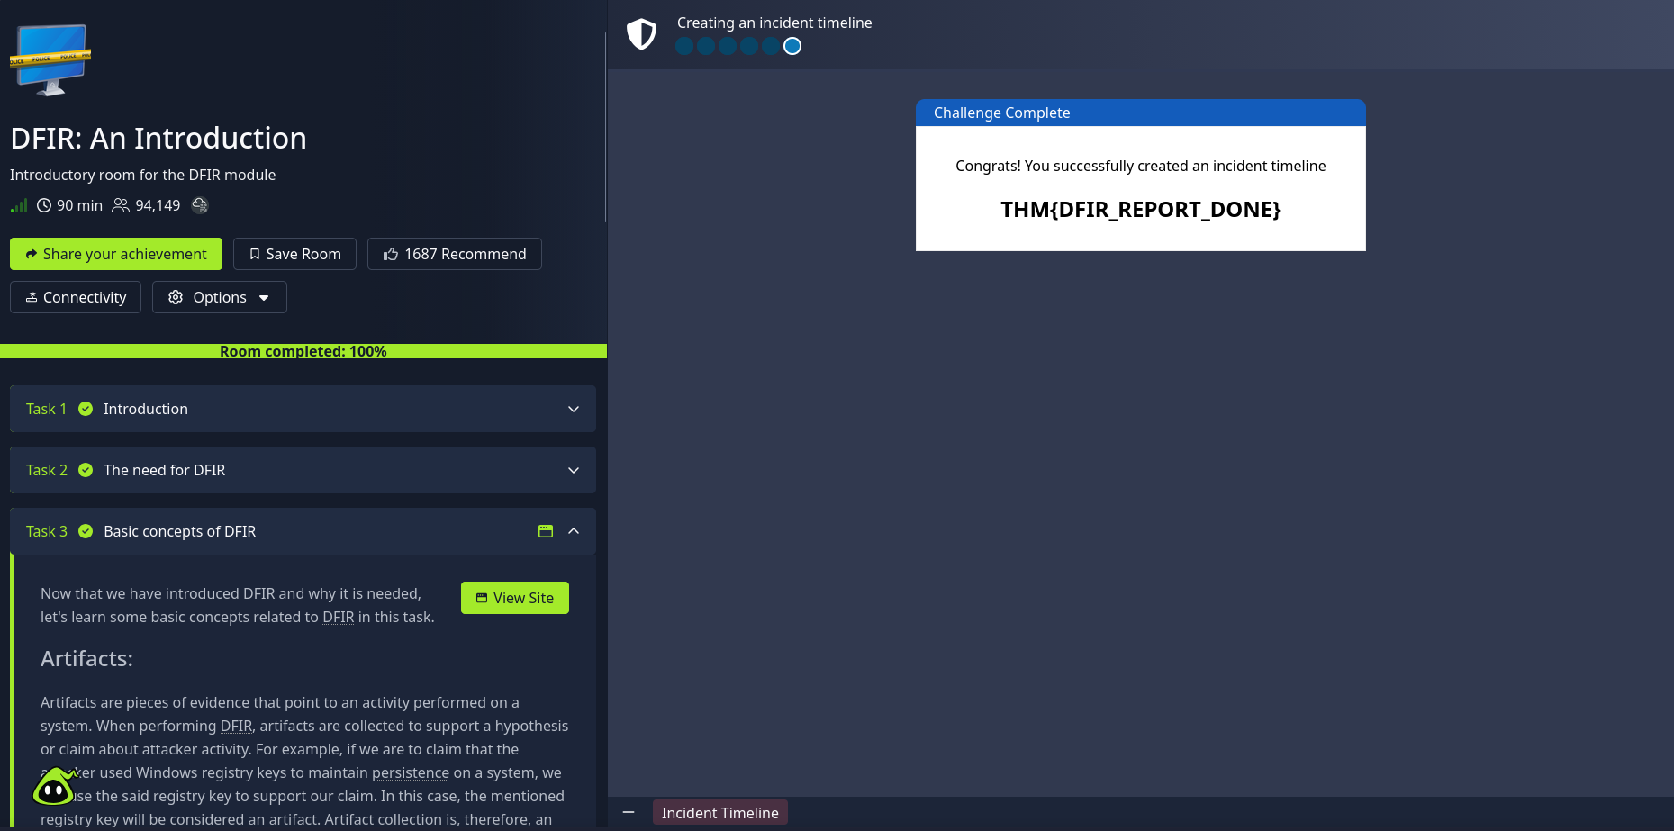This screenshot has height=831, width=1674.
Task: Click the difficulty bars icon
Action: (19, 205)
